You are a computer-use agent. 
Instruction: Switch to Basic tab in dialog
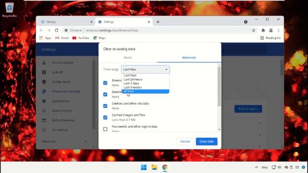[128, 58]
